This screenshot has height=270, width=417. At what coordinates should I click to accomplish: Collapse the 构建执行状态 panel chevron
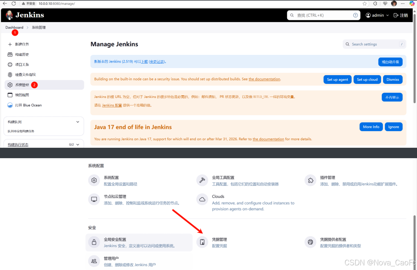78,145
